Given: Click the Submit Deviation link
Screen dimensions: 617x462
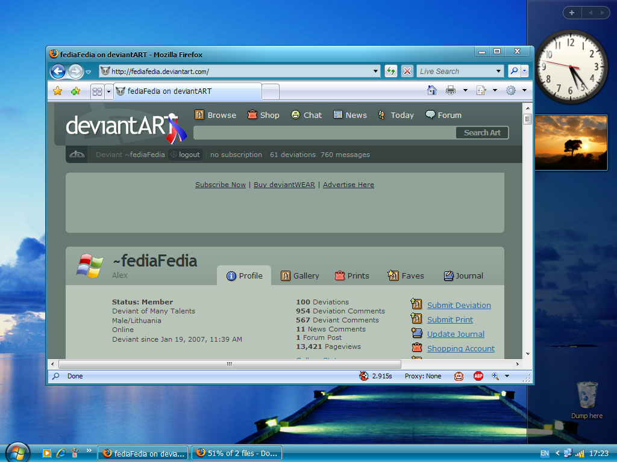Looking at the screenshot, I should click(x=459, y=305).
